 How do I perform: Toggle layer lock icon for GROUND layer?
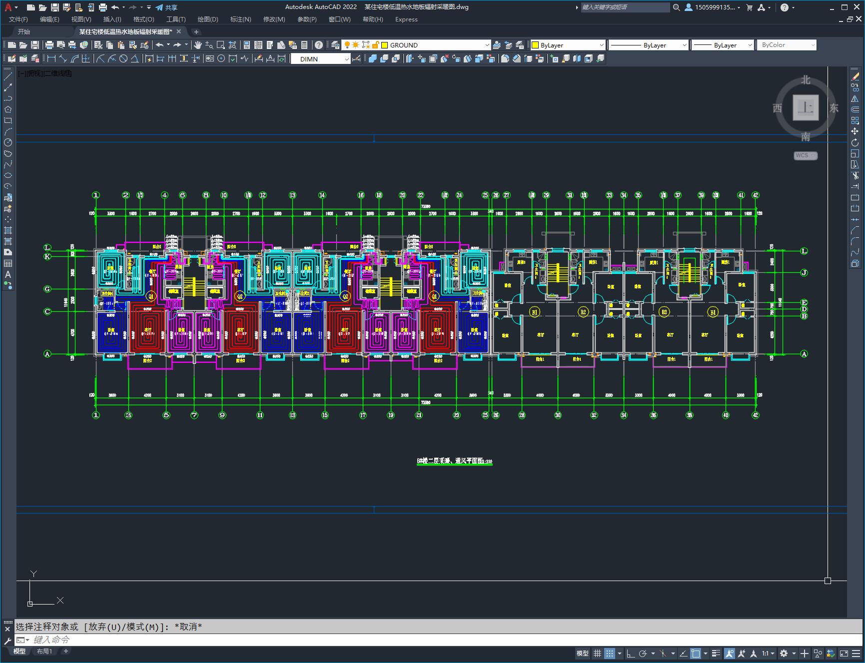(x=375, y=45)
